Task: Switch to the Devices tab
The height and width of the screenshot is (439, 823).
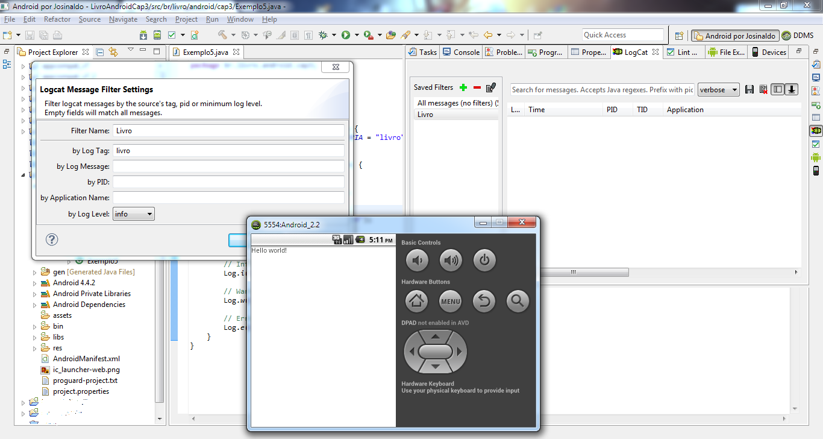Action: click(769, 52)
